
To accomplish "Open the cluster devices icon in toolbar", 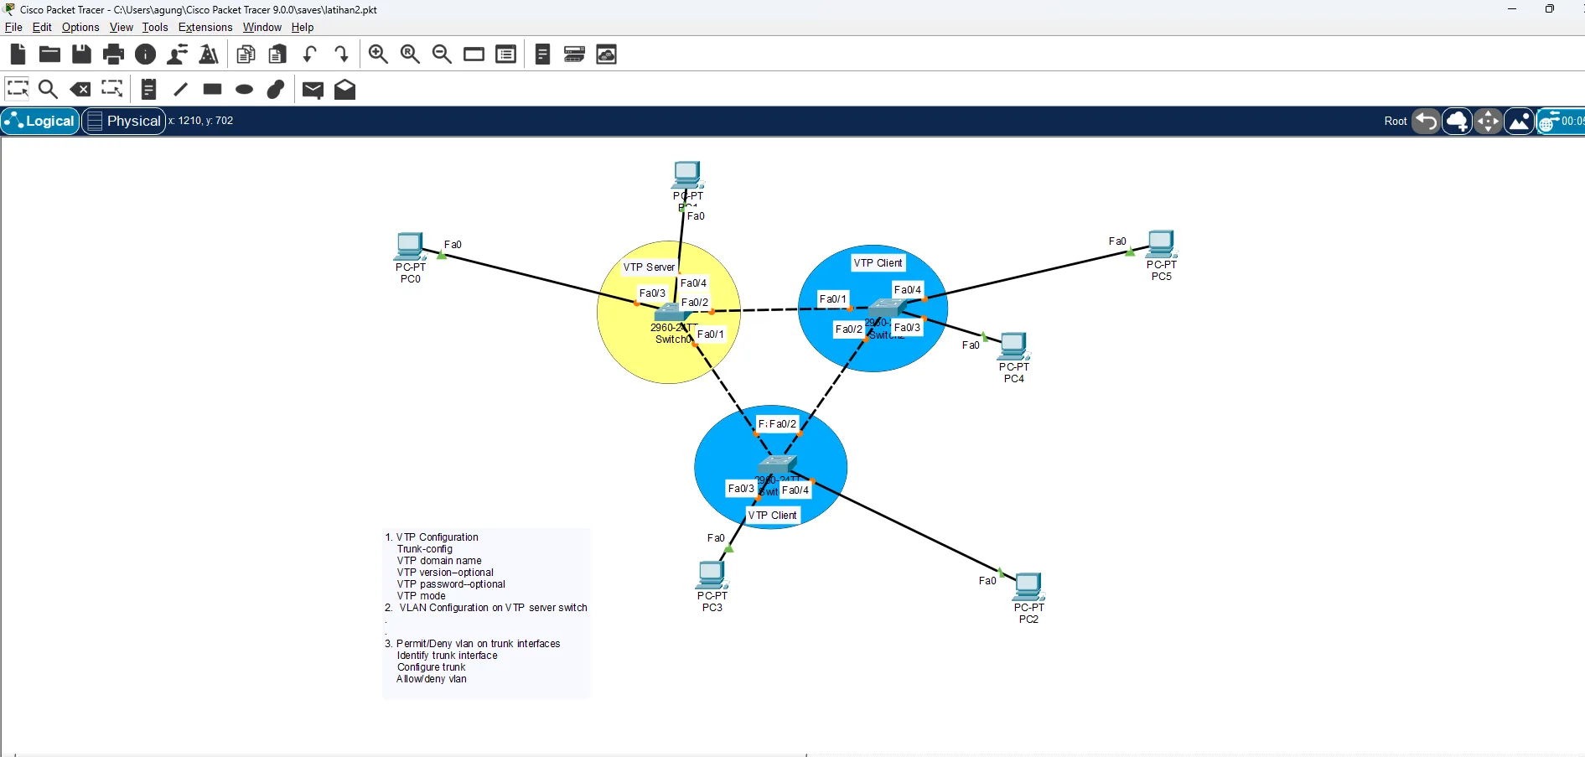I will coord(574,54).
